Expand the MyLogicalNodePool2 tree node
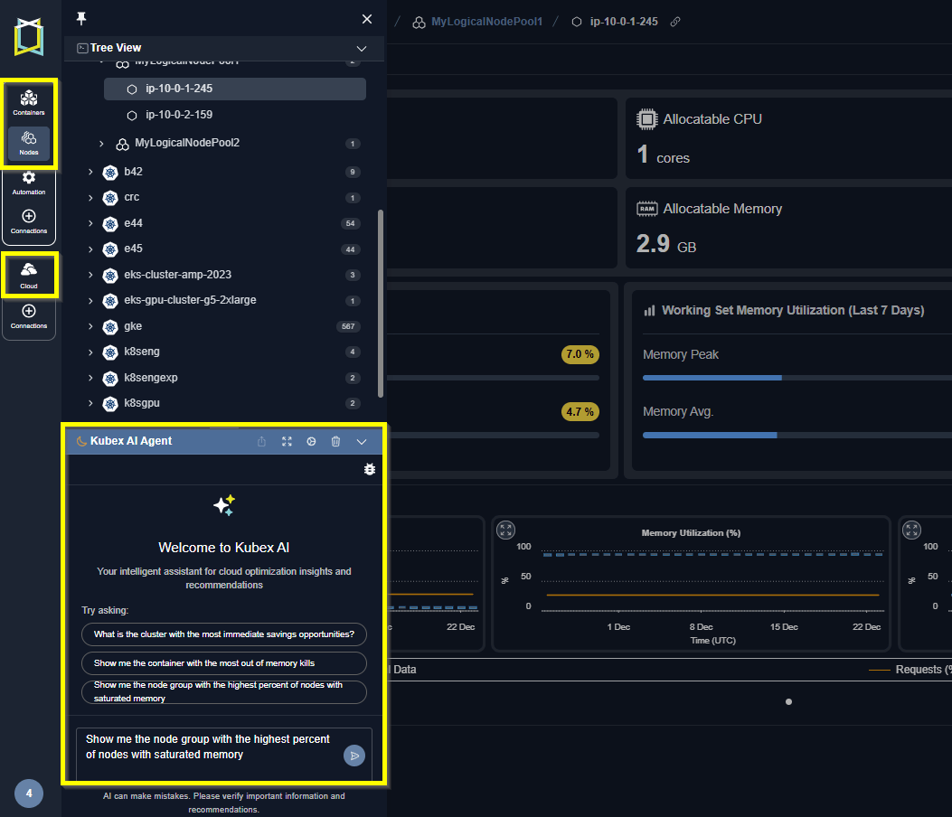 coord(101,144)
